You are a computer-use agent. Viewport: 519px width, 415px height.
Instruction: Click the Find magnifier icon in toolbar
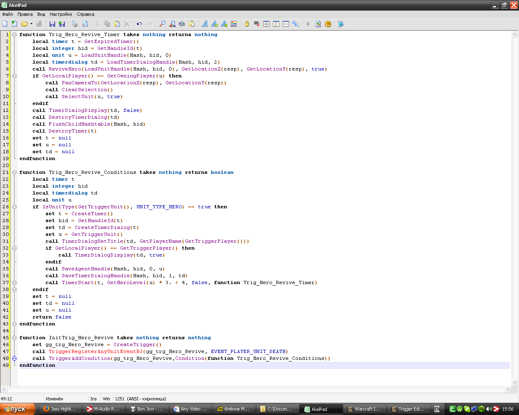click(162, 24)
